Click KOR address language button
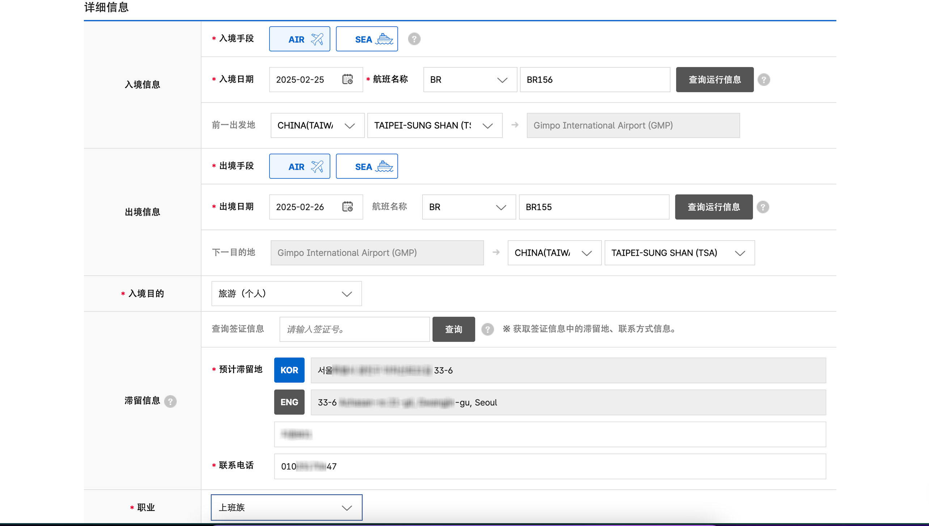929x526 pixels. [x=289, y=370]
